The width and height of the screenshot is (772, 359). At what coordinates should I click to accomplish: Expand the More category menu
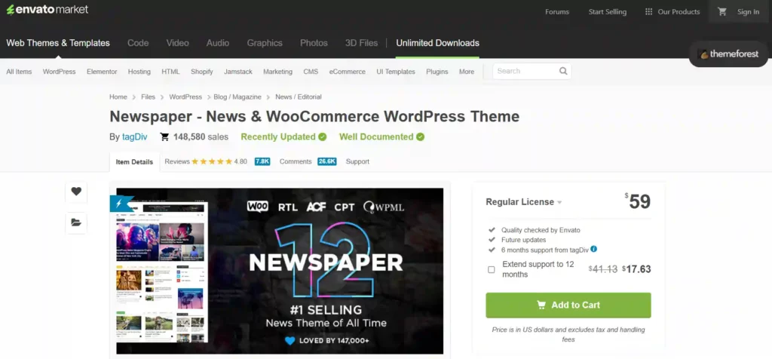click(x=467, y=72)
